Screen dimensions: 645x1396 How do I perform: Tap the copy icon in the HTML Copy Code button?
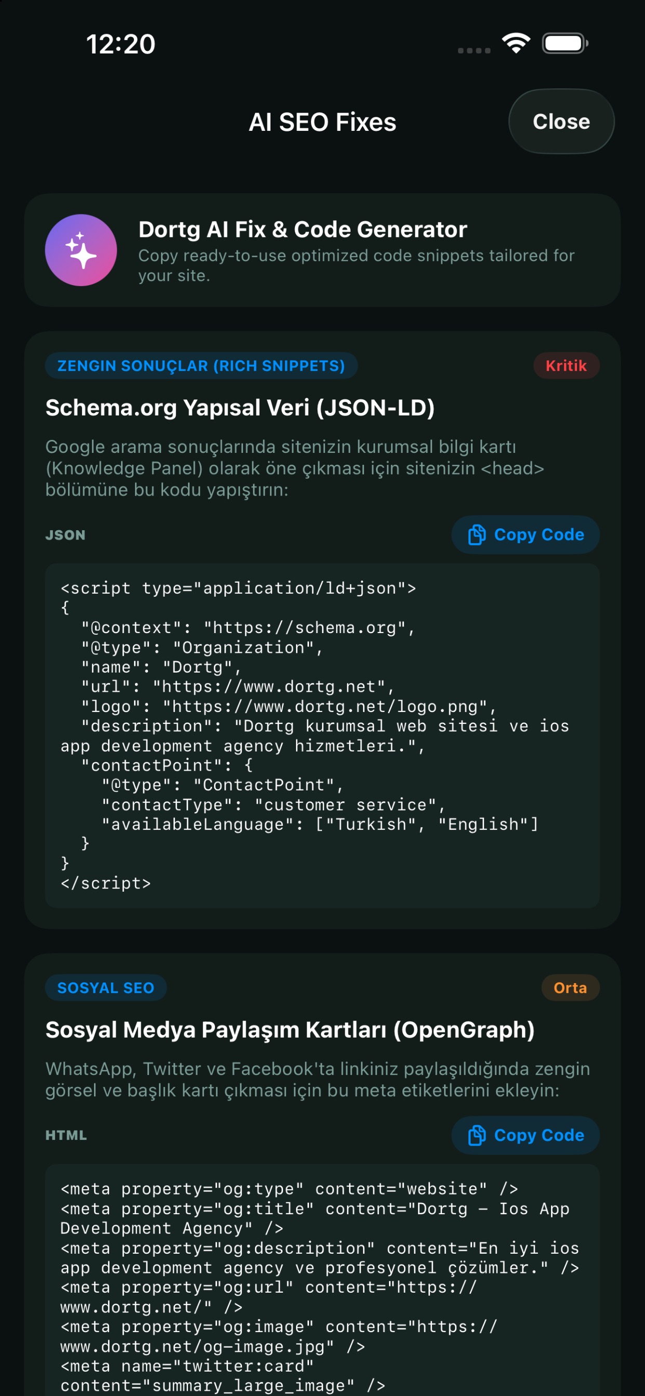pos(477,1135)
